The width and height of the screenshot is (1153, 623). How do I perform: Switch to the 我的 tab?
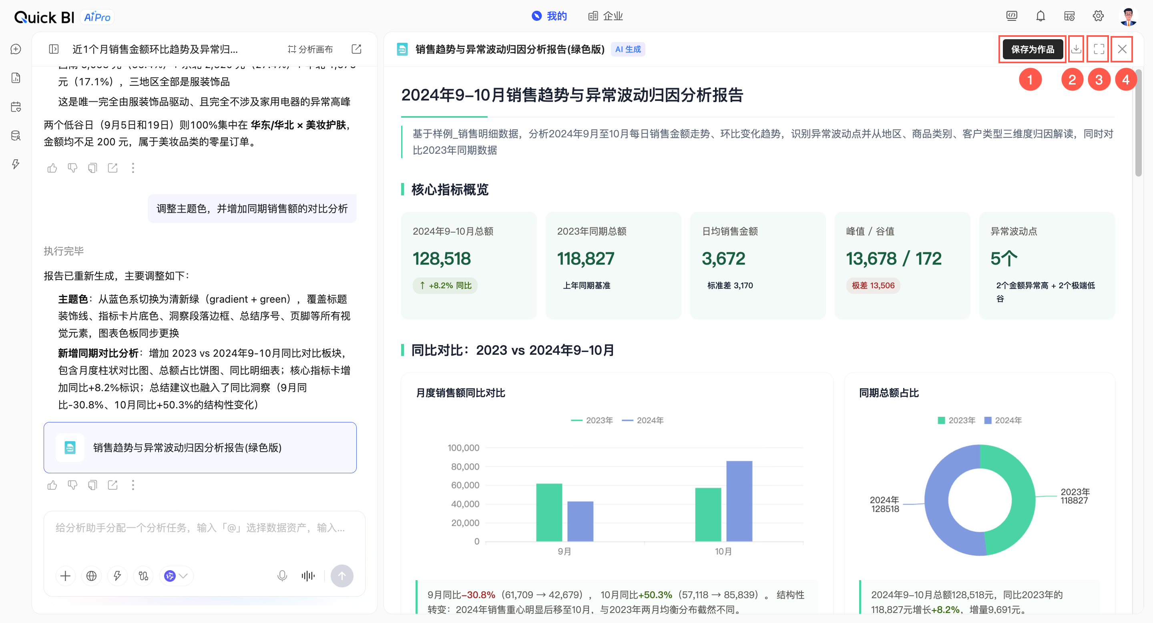coord(549,16)
